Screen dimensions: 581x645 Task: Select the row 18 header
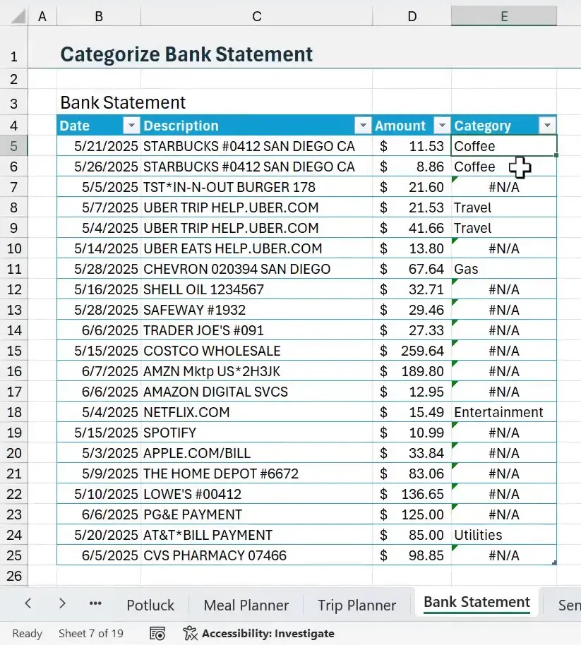(14, 412)
